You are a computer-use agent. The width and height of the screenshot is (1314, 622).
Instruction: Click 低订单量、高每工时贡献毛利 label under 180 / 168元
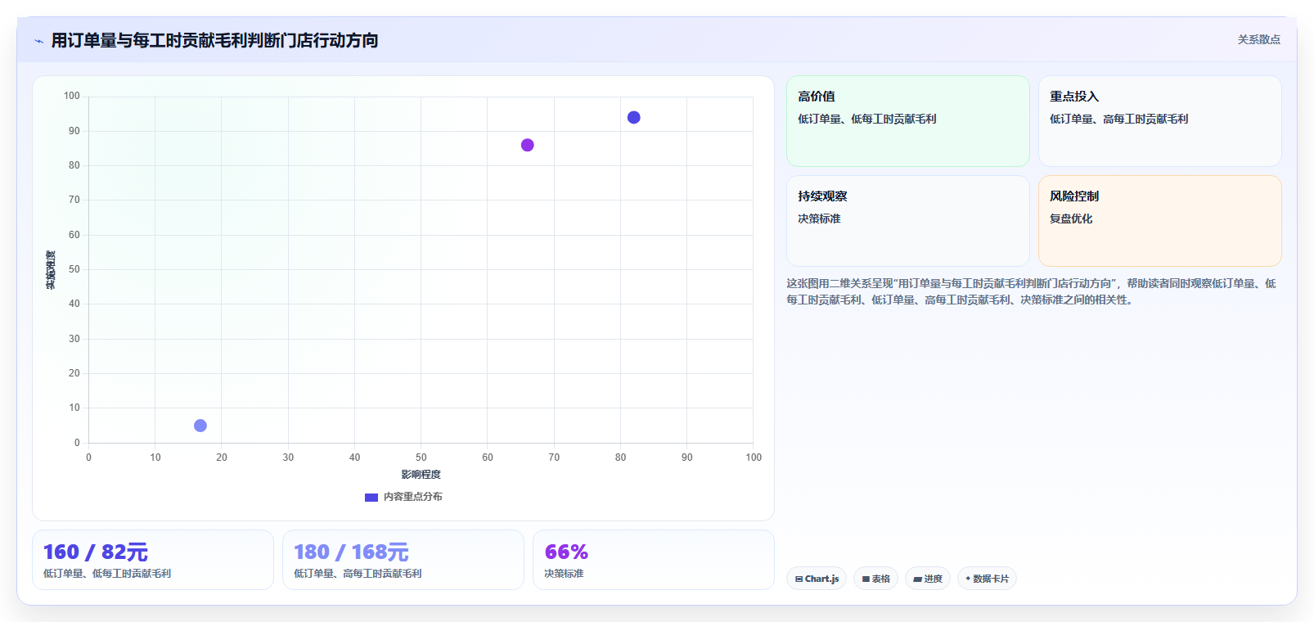(358, 574)
